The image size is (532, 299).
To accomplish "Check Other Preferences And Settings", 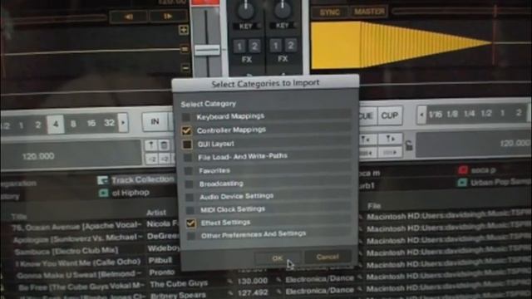I will tap(191, 236).
